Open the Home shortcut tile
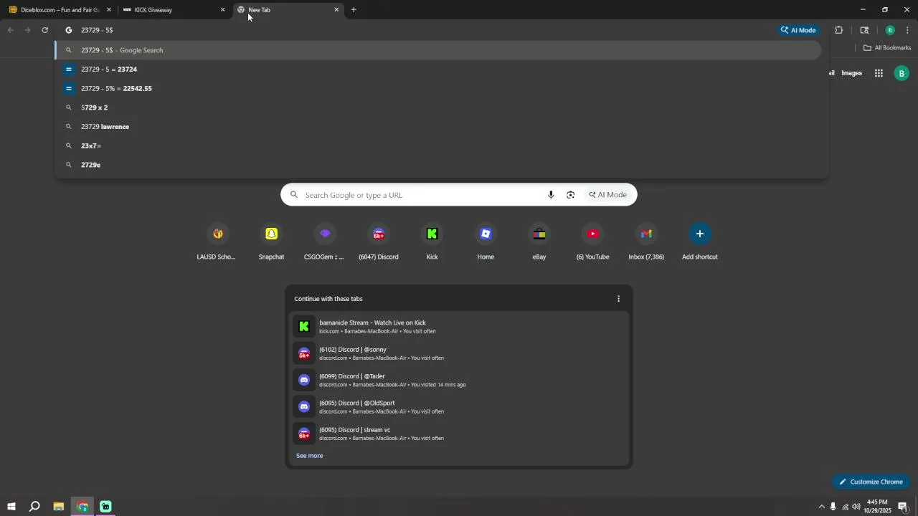 pyautogui.click(x=486, y=242)
